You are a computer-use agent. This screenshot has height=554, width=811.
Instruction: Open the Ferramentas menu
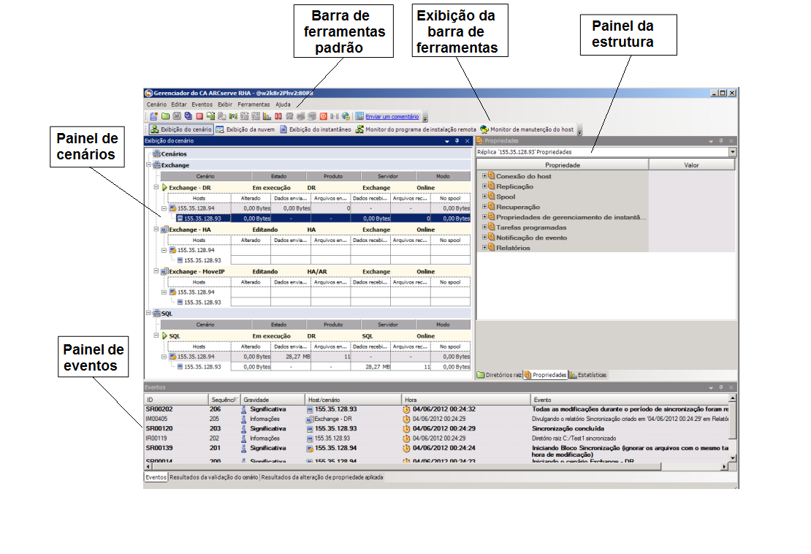tap(253, 105)
